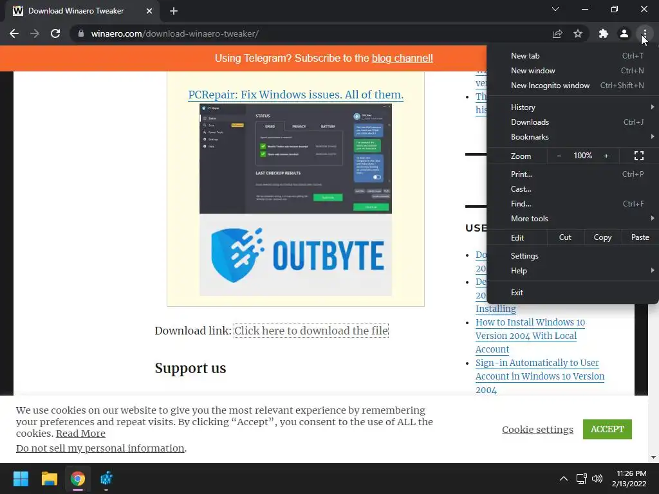Image resolution: width=659 pixels, height=494 pixels.
Task: Open the tab search chevron
Action: click(x=555, y=9)
